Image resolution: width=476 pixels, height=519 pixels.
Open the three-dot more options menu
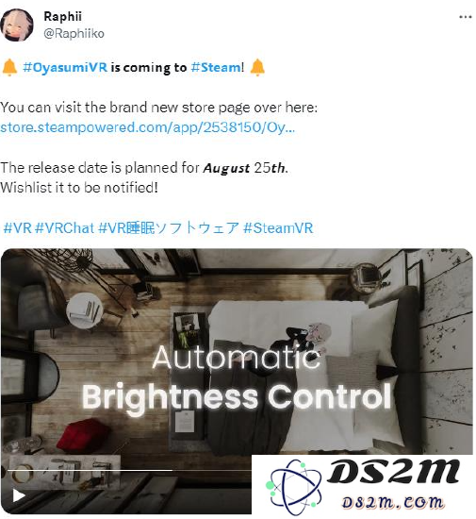click(x=465, y=17)
